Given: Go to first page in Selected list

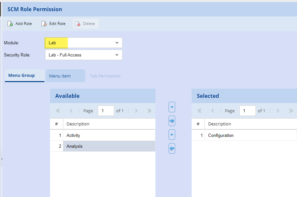Looking at the screenshot, I should coord(199,111).
